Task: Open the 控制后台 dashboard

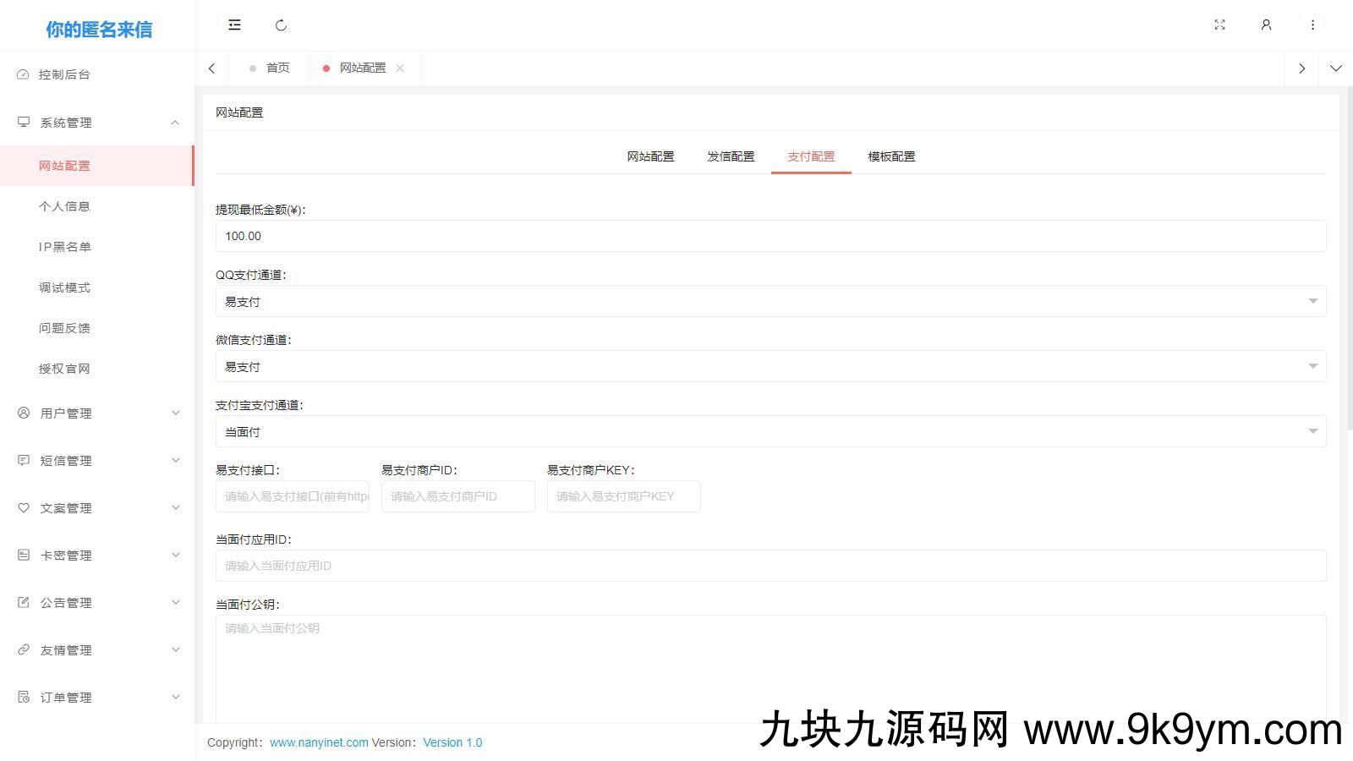Action: click(x=64, y=74)
